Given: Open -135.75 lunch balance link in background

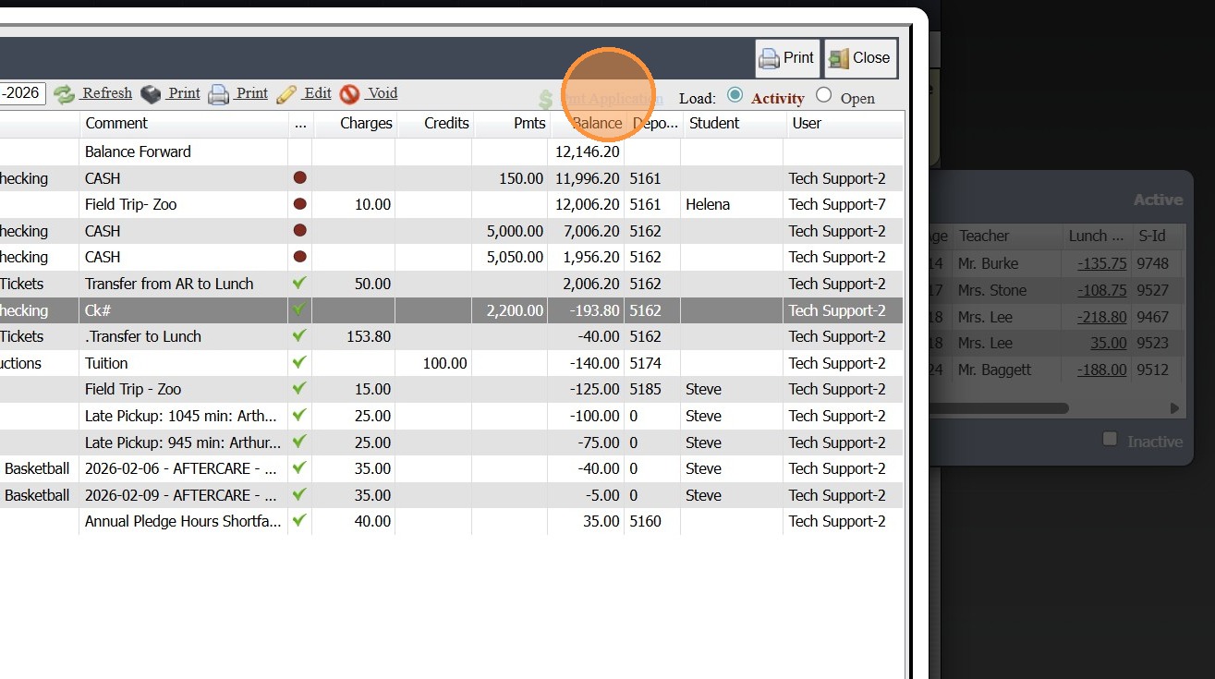Looking at the screenshot, I should tap(1101, 263).
